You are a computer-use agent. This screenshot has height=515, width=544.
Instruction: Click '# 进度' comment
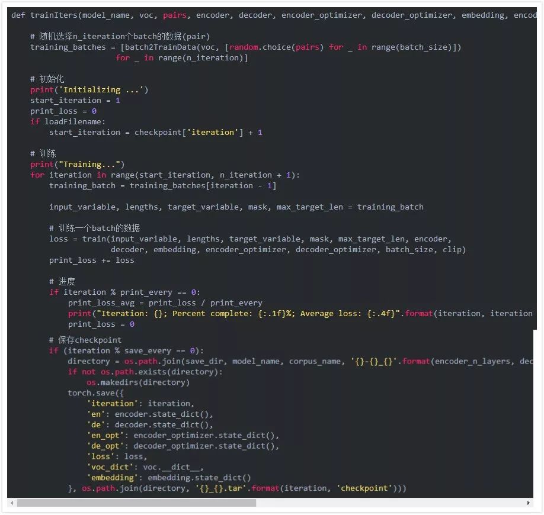point(62,281)
